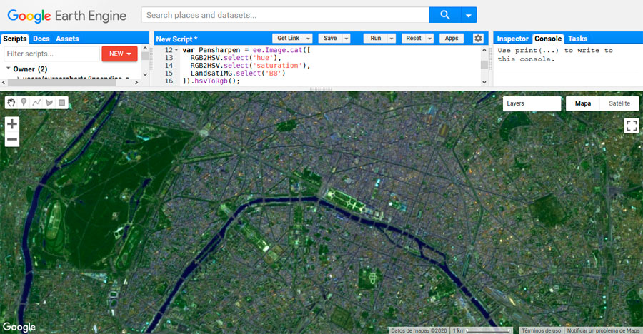Click the scripts panel horizontal scrollbar
This screenshot has height=334, width=643.
pos(62,82)
